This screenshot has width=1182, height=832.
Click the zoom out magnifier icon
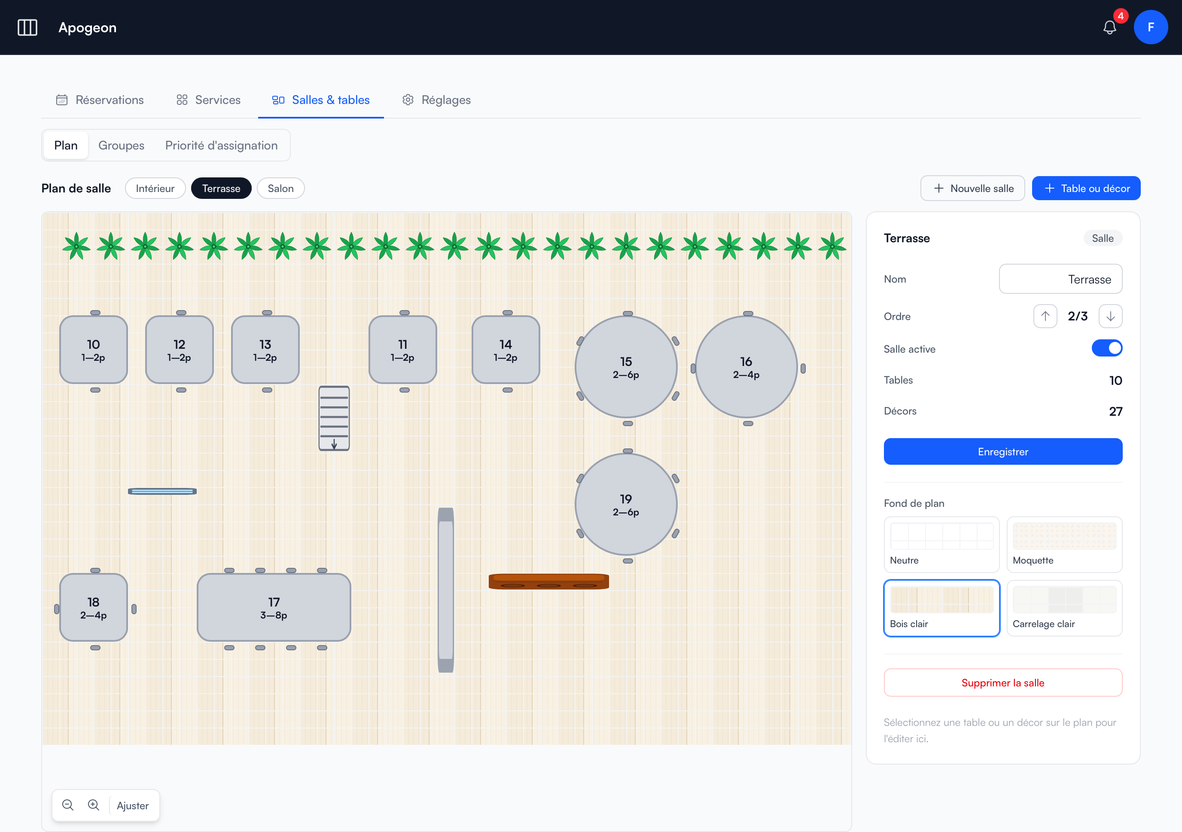68,805
